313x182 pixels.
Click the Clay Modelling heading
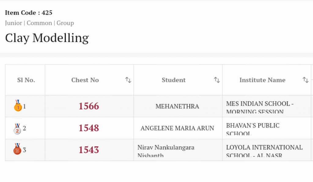(x=47, y=38)
